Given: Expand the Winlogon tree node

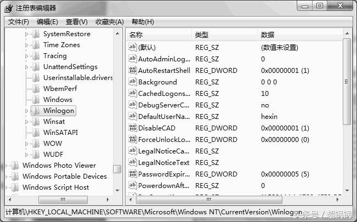Looking at the screenshot, I should click(x=26, y=111).
